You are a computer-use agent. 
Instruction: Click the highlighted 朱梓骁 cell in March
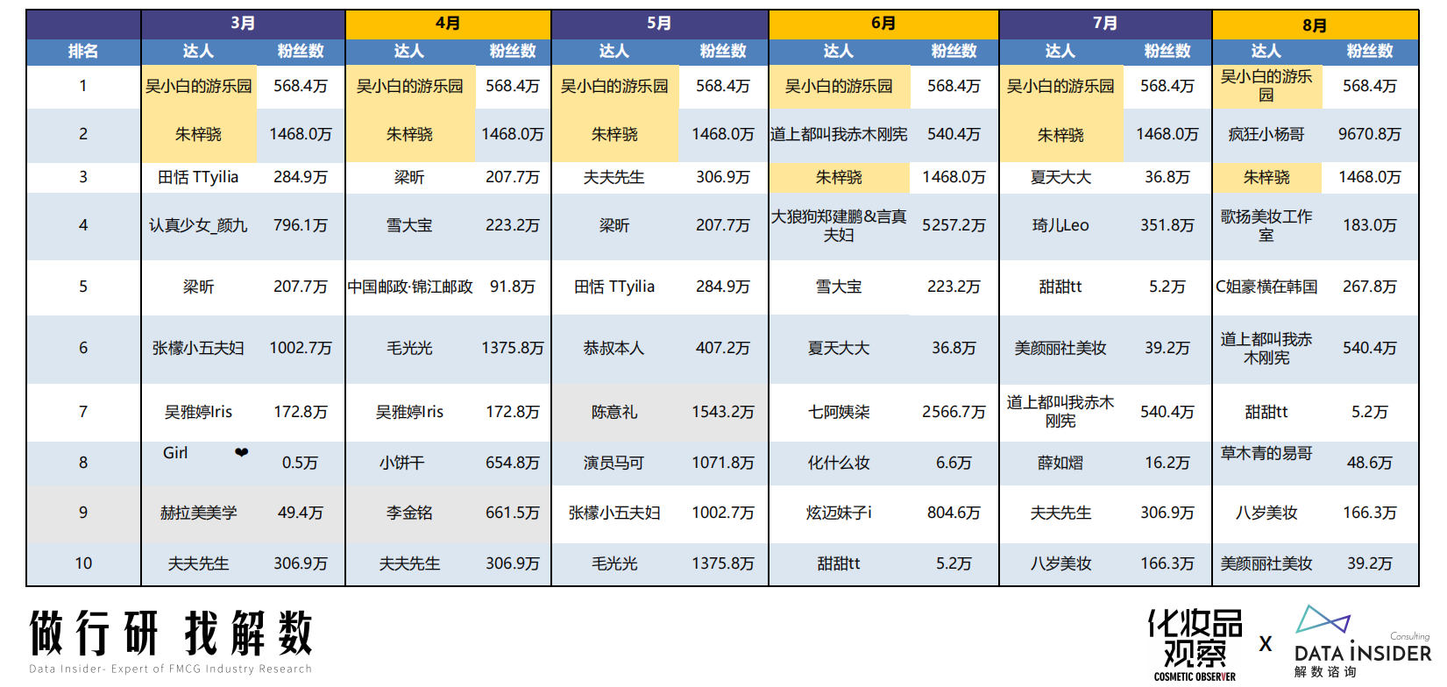pos(199,134)
